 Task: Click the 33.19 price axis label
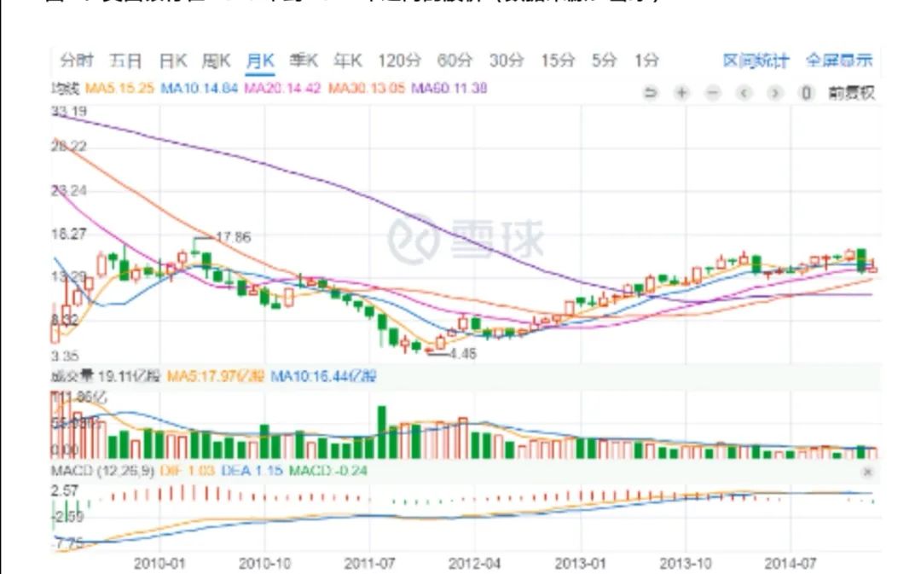[x=69, y=111]
